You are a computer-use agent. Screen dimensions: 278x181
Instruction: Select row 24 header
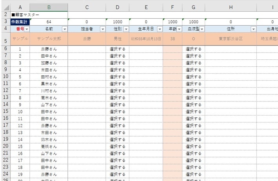tap(6, 174)
